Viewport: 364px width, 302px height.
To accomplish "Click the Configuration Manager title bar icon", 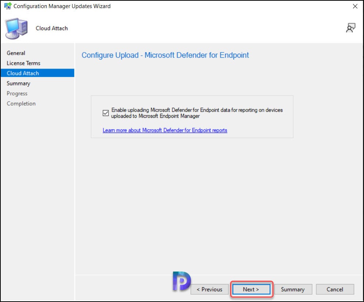I will [x=8, y=6].
